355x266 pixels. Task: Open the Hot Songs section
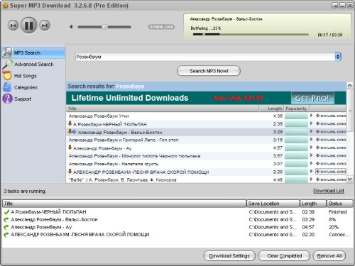tap(26, 76)
